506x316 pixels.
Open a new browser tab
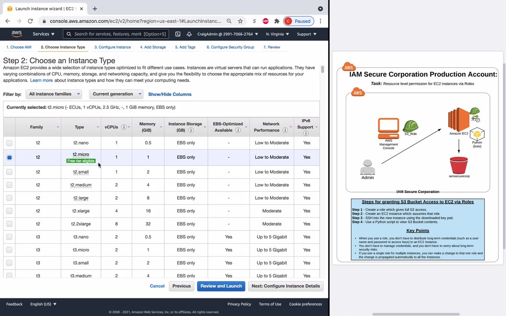pyautogui.click(x=94, y=9)
